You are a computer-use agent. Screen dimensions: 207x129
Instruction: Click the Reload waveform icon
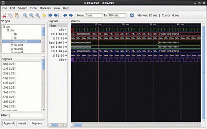point(132,15)
